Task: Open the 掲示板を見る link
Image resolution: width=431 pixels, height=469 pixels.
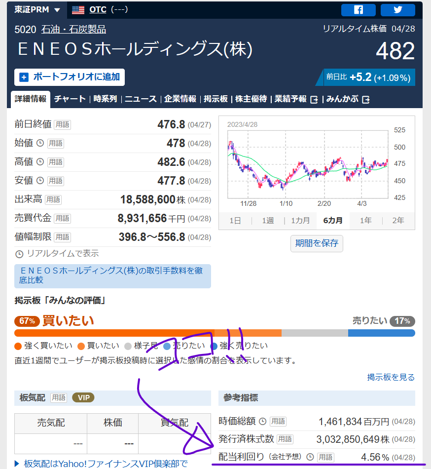Action: (x=391, y=377)
